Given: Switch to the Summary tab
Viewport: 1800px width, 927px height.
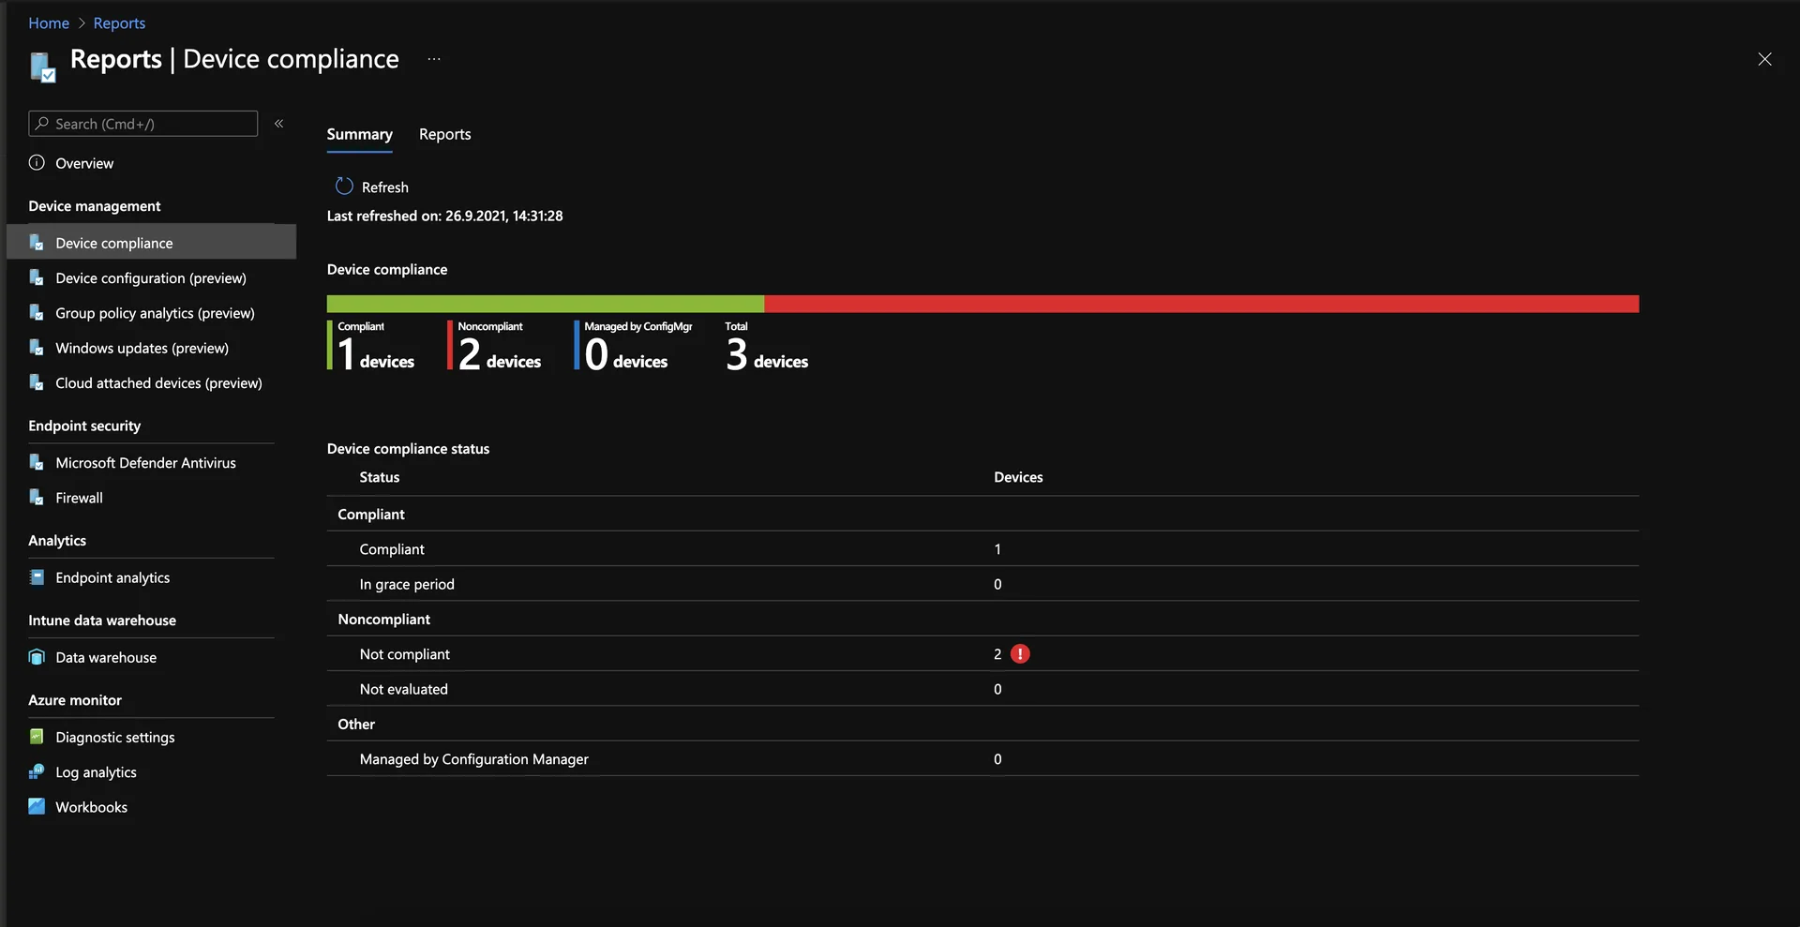Looking at the screenshot, I should [x=359, y=134].
